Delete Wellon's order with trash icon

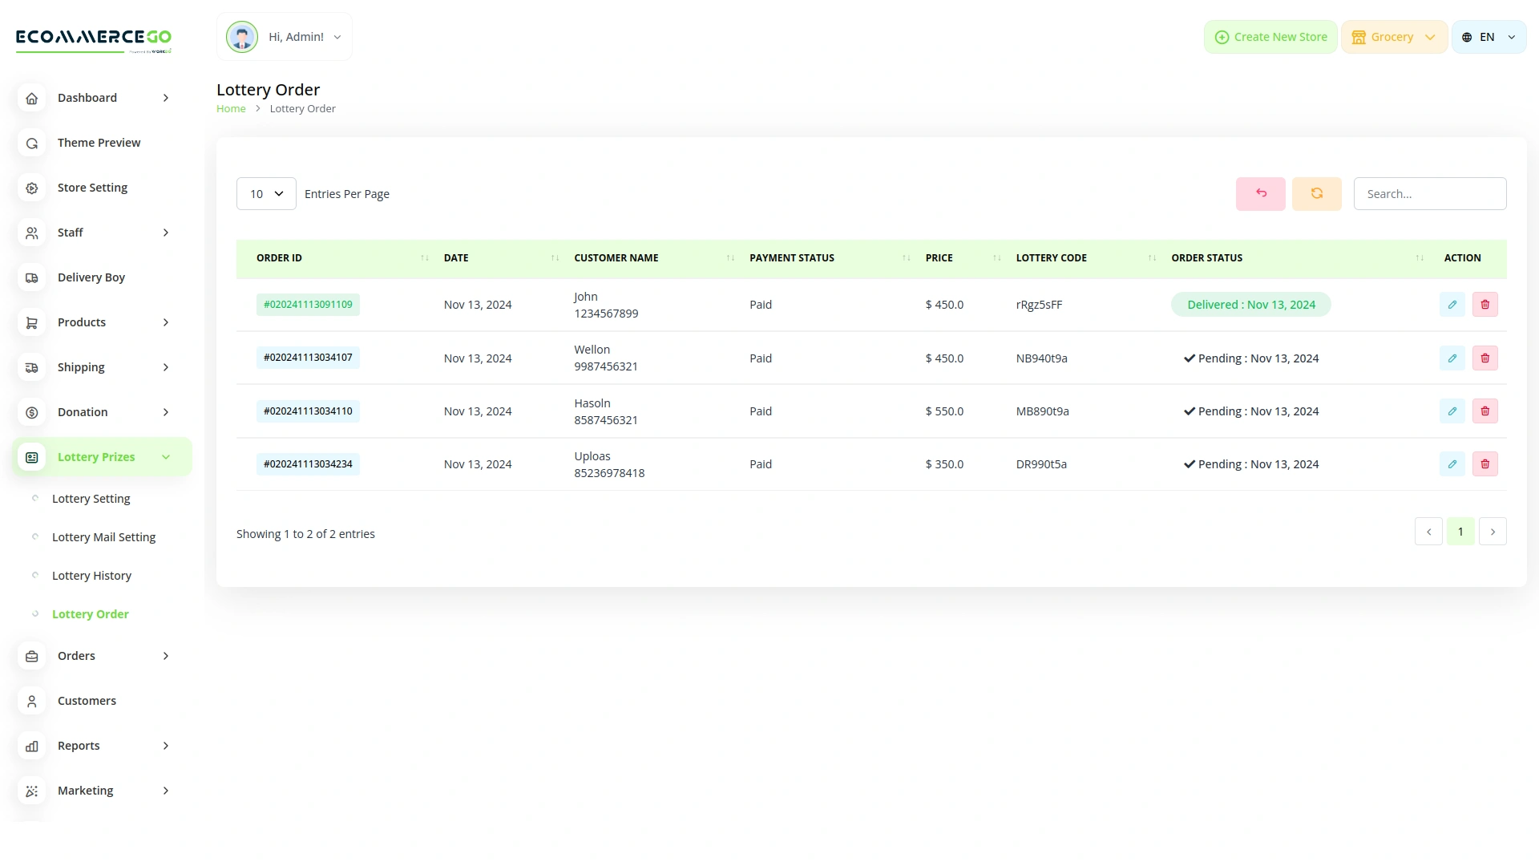coord(1484,358)
